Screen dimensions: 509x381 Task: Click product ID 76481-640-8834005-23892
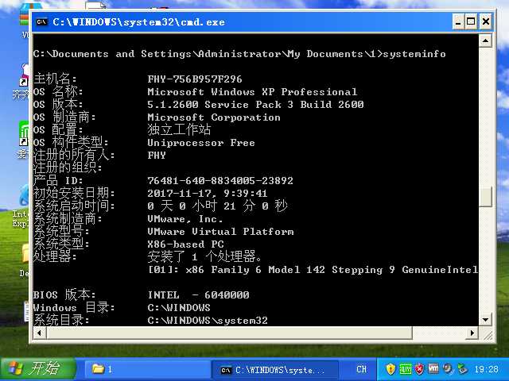[220, 180]
